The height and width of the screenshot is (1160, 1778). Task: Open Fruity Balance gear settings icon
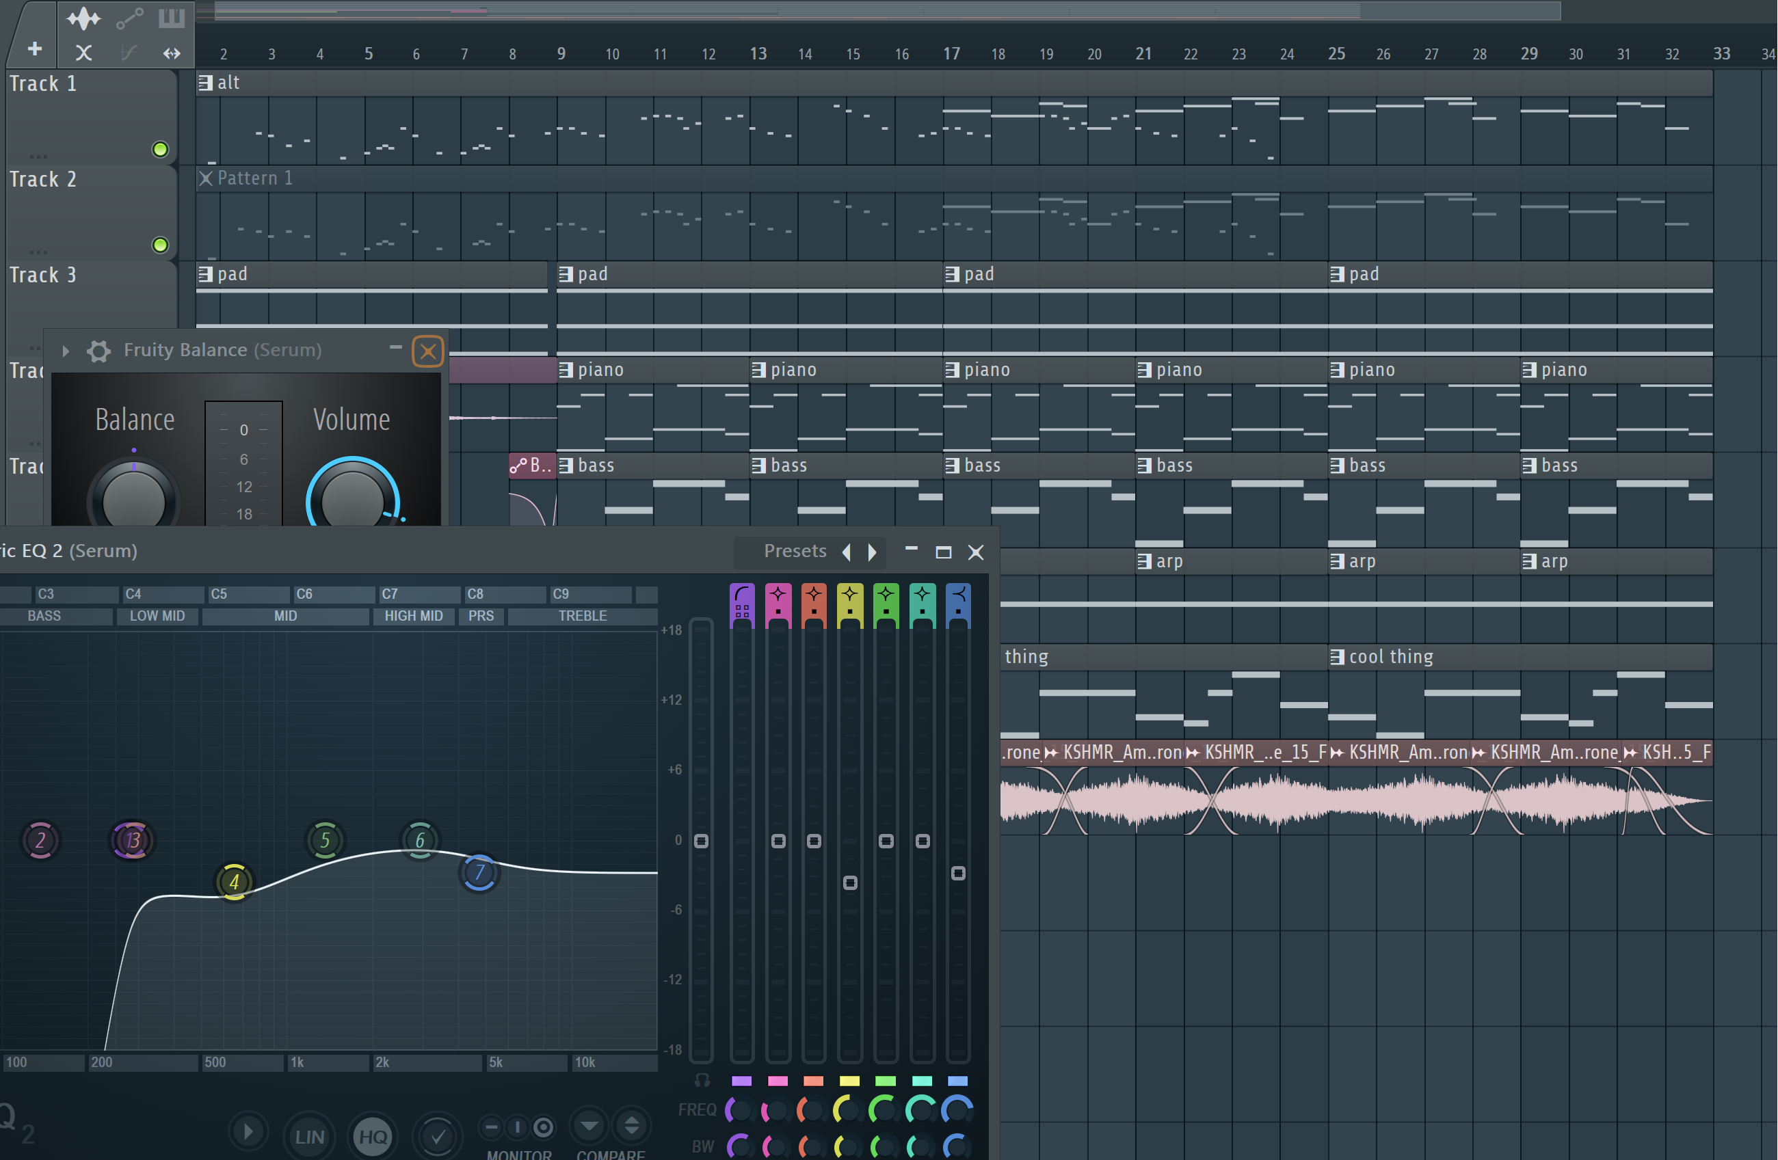(98, 350)
